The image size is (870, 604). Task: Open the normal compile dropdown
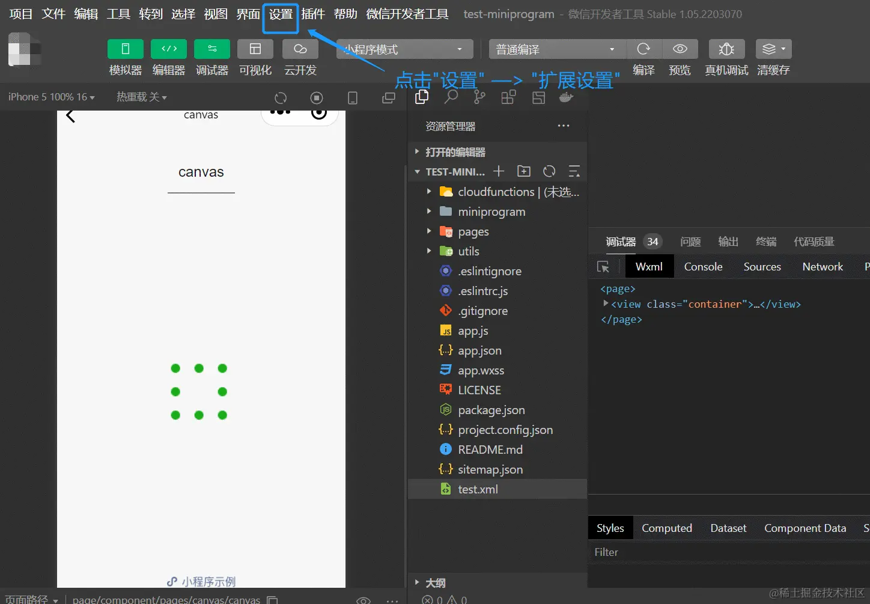pos(558,49)
